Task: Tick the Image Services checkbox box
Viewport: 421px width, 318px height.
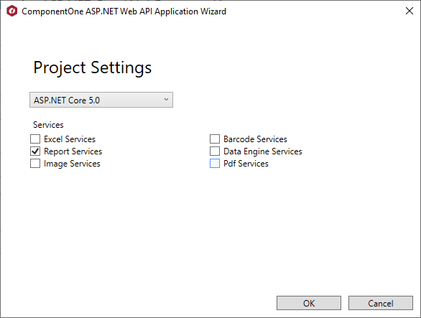Action: (x=35, y=164)
